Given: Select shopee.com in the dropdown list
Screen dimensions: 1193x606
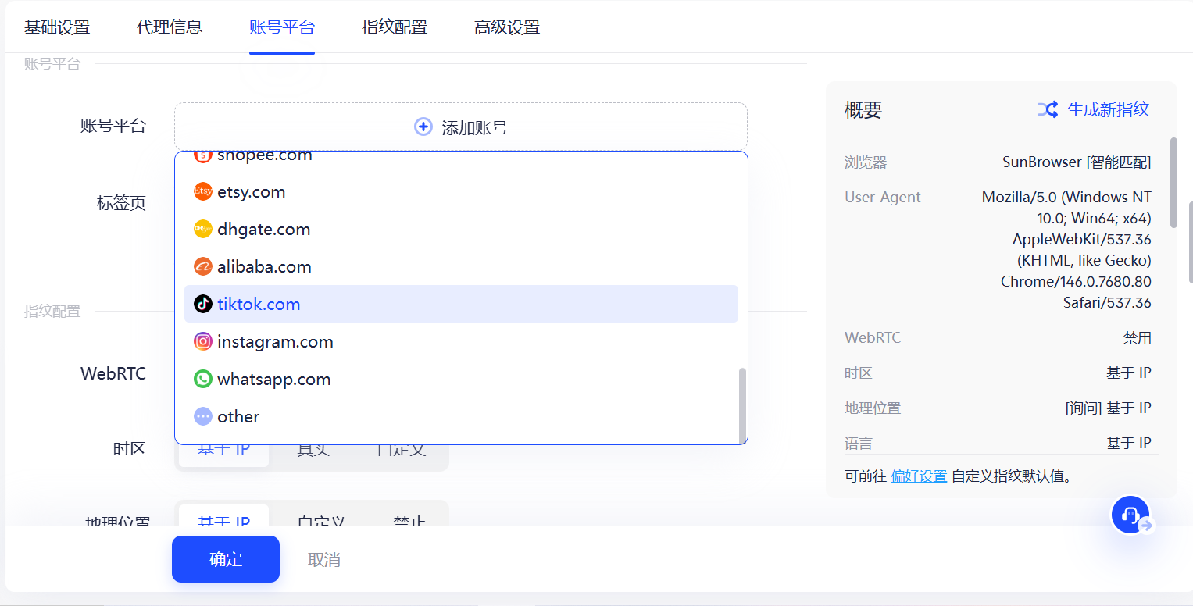Looking at the screenshot, I should click(x=461, y=159).
